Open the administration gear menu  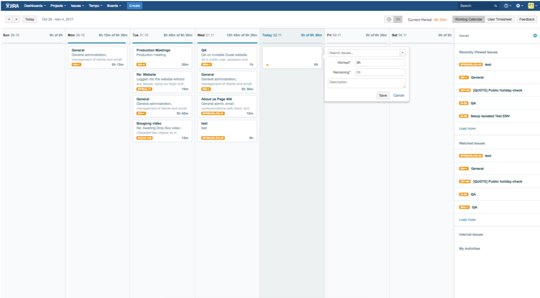[x=519, y=5]
